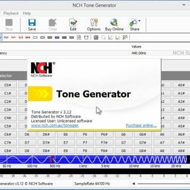Click the 440.00Hz frequency value
Screen dimensions: 190x190
click(139, 53)
